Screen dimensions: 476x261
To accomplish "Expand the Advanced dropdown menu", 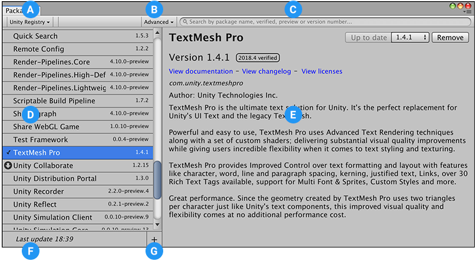I will click(159, 22).
